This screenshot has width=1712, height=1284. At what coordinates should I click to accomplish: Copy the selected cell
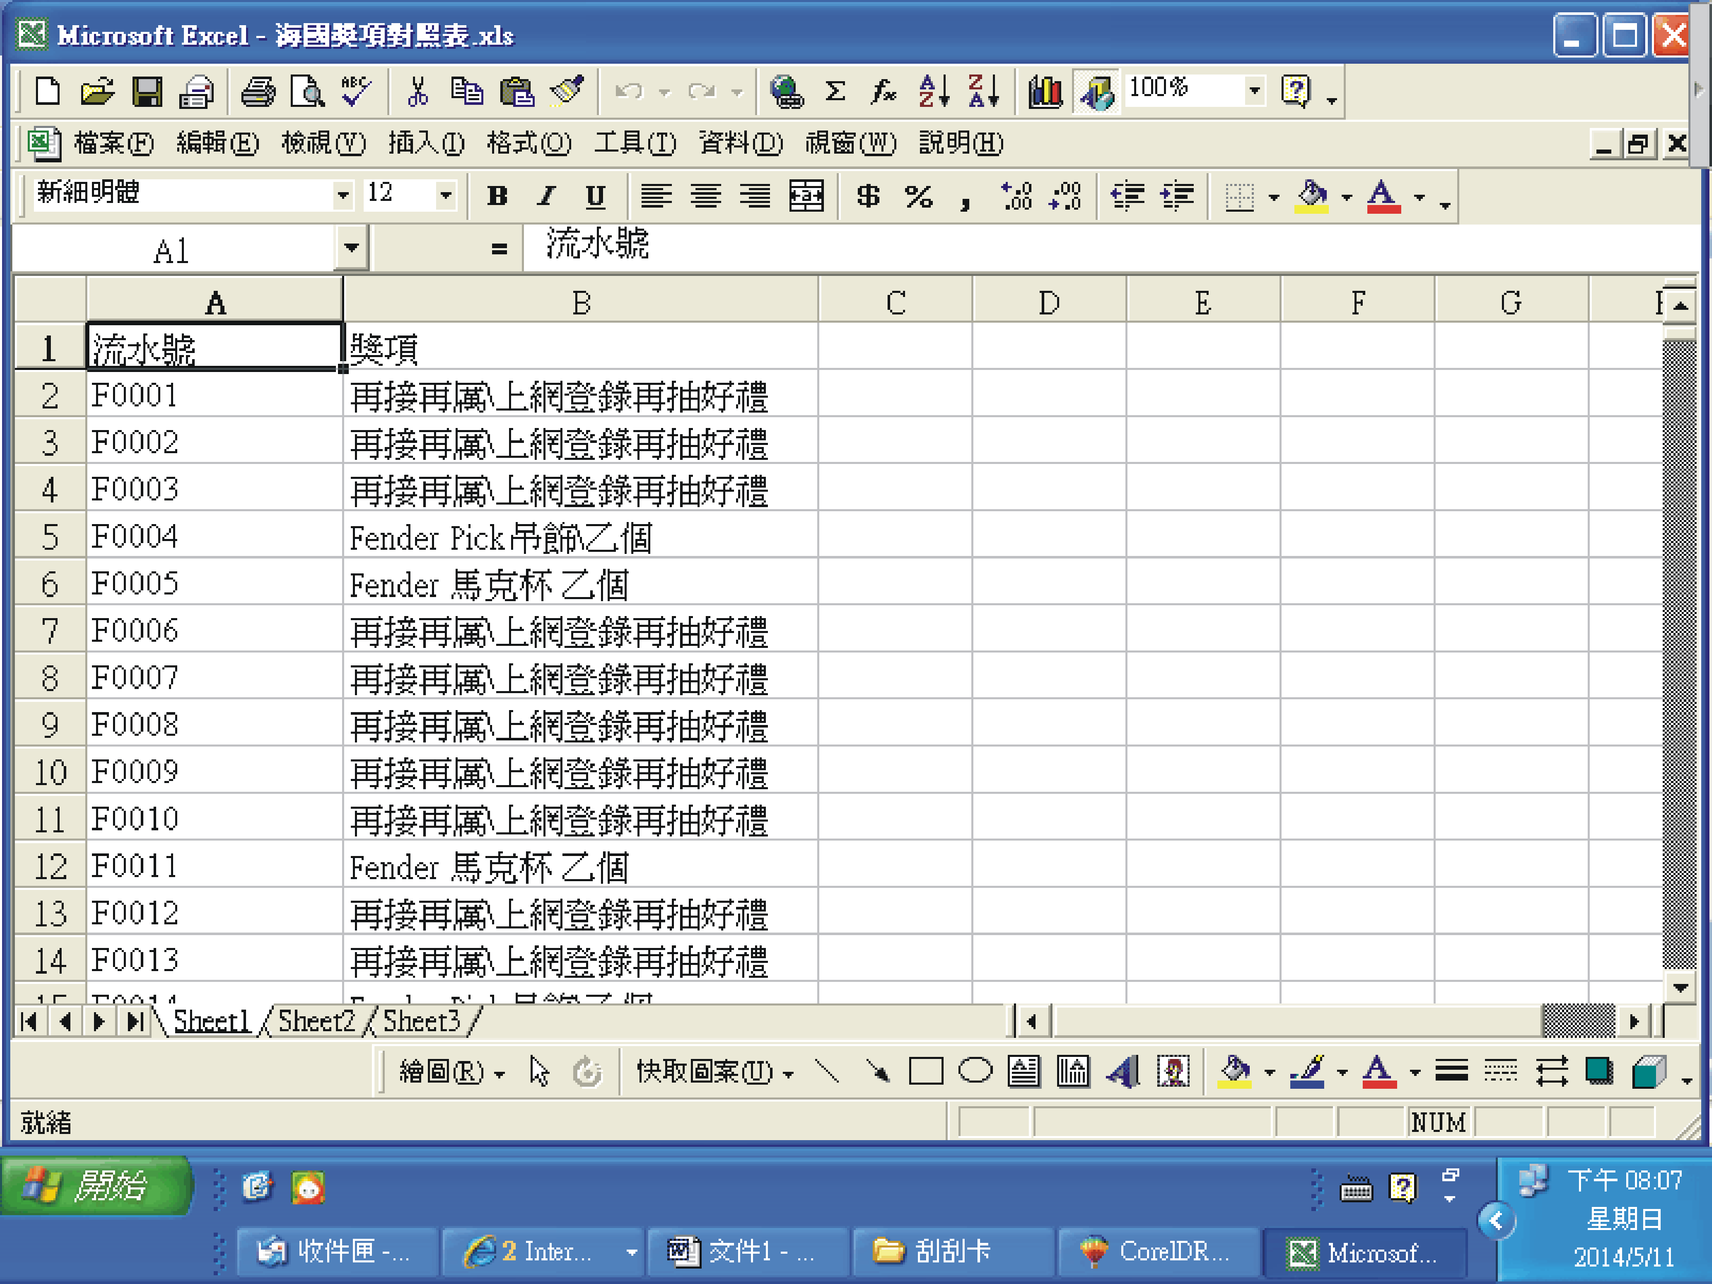(467, 91)
